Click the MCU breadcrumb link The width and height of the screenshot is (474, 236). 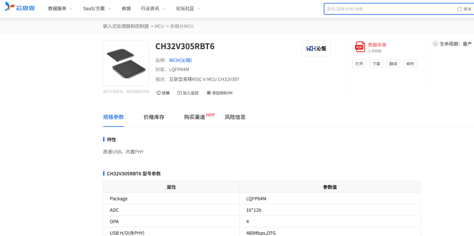tap(159, 26)
